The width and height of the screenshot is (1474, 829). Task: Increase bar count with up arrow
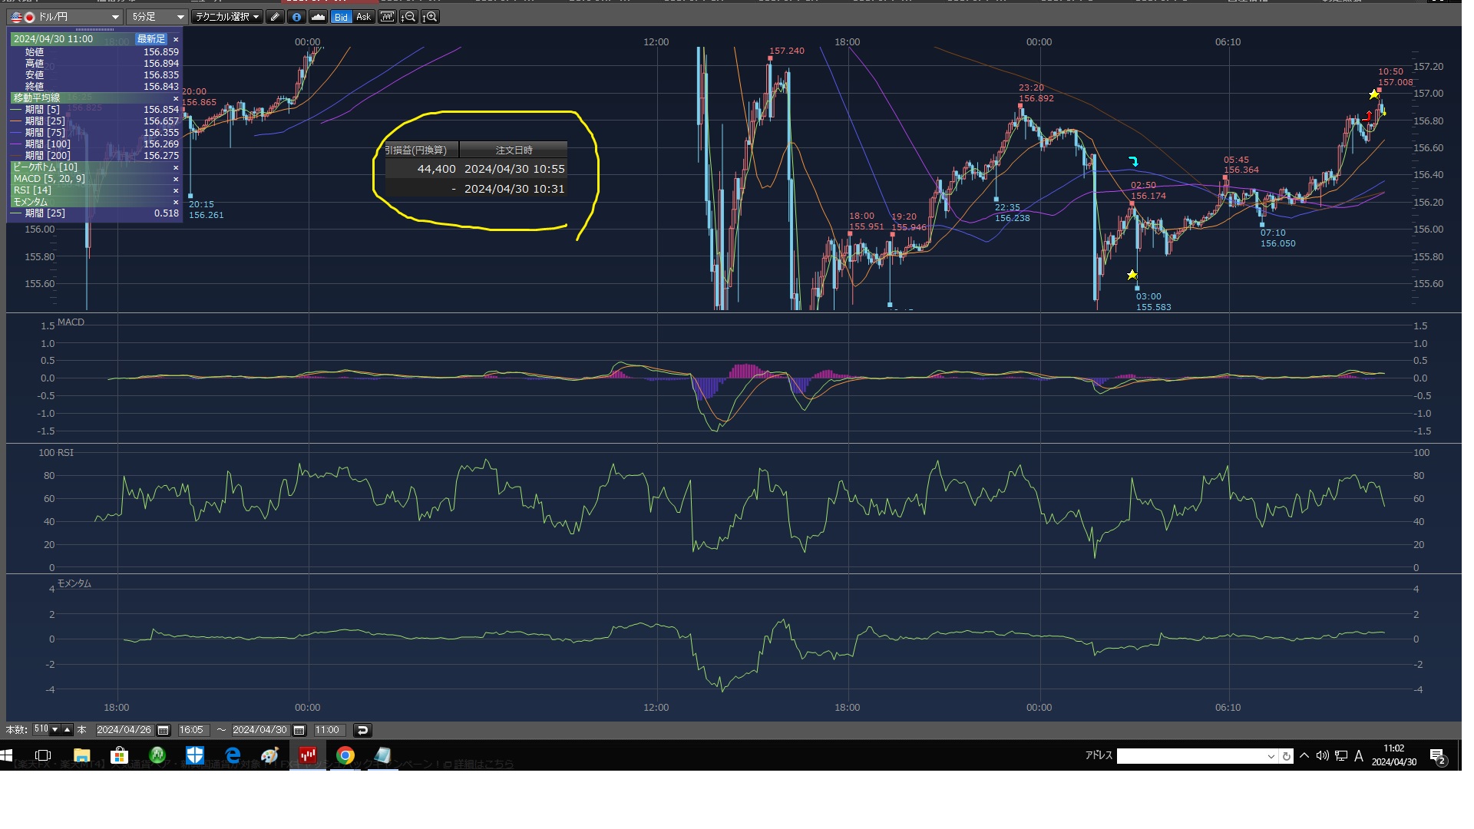coord(68,730)
